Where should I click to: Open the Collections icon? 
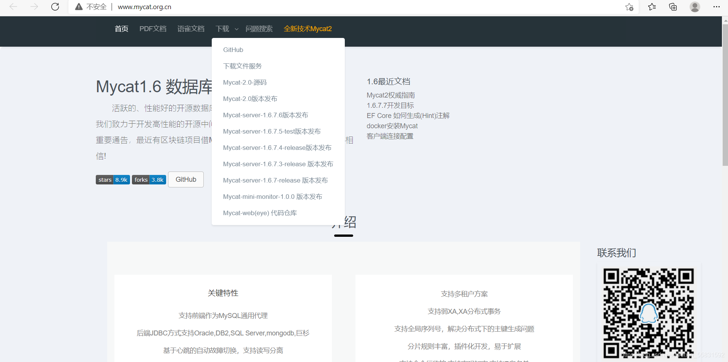pyautogui.click(x=673, y=7)
